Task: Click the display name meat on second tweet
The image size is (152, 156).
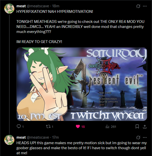Action: click(x=21, y=137)
